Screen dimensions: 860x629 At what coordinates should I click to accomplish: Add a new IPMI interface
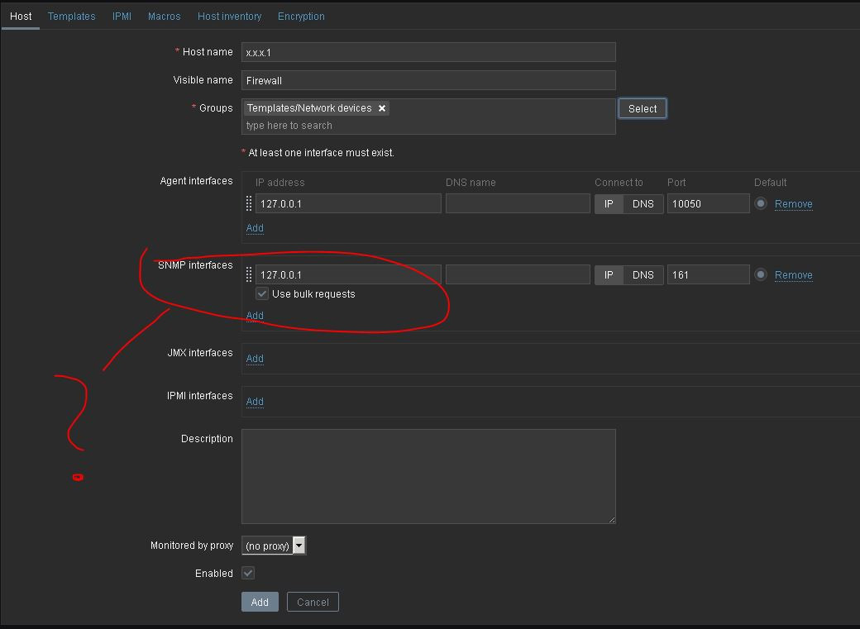[255, 402]
